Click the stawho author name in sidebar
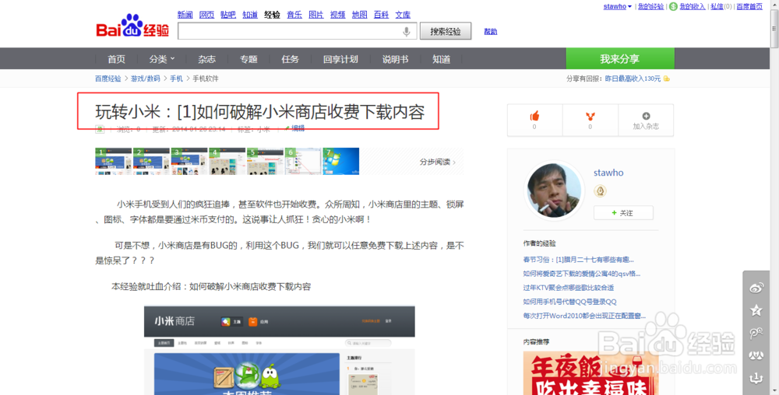 pos(608,173)
